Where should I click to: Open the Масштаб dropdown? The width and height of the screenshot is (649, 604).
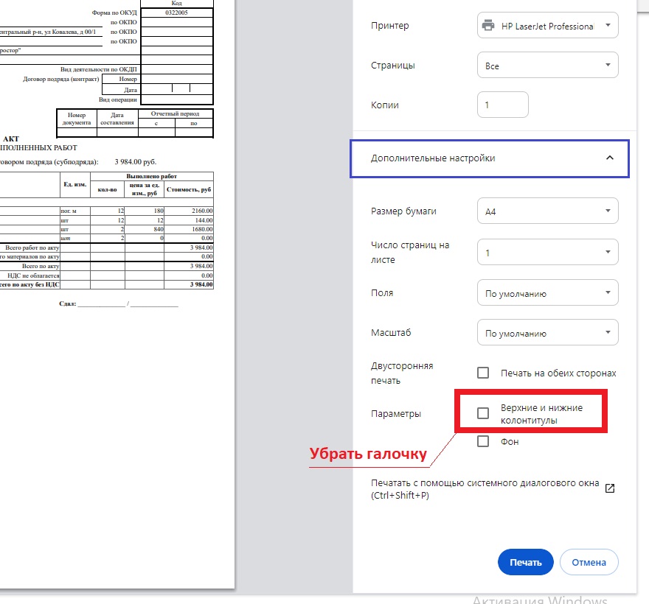(x=547, y=333)
